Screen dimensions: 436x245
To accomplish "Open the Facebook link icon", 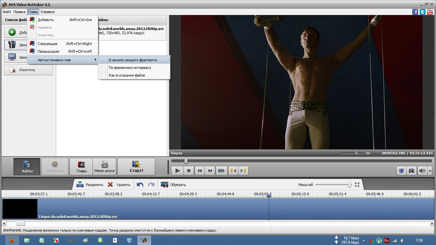I will tap(415, 12).
